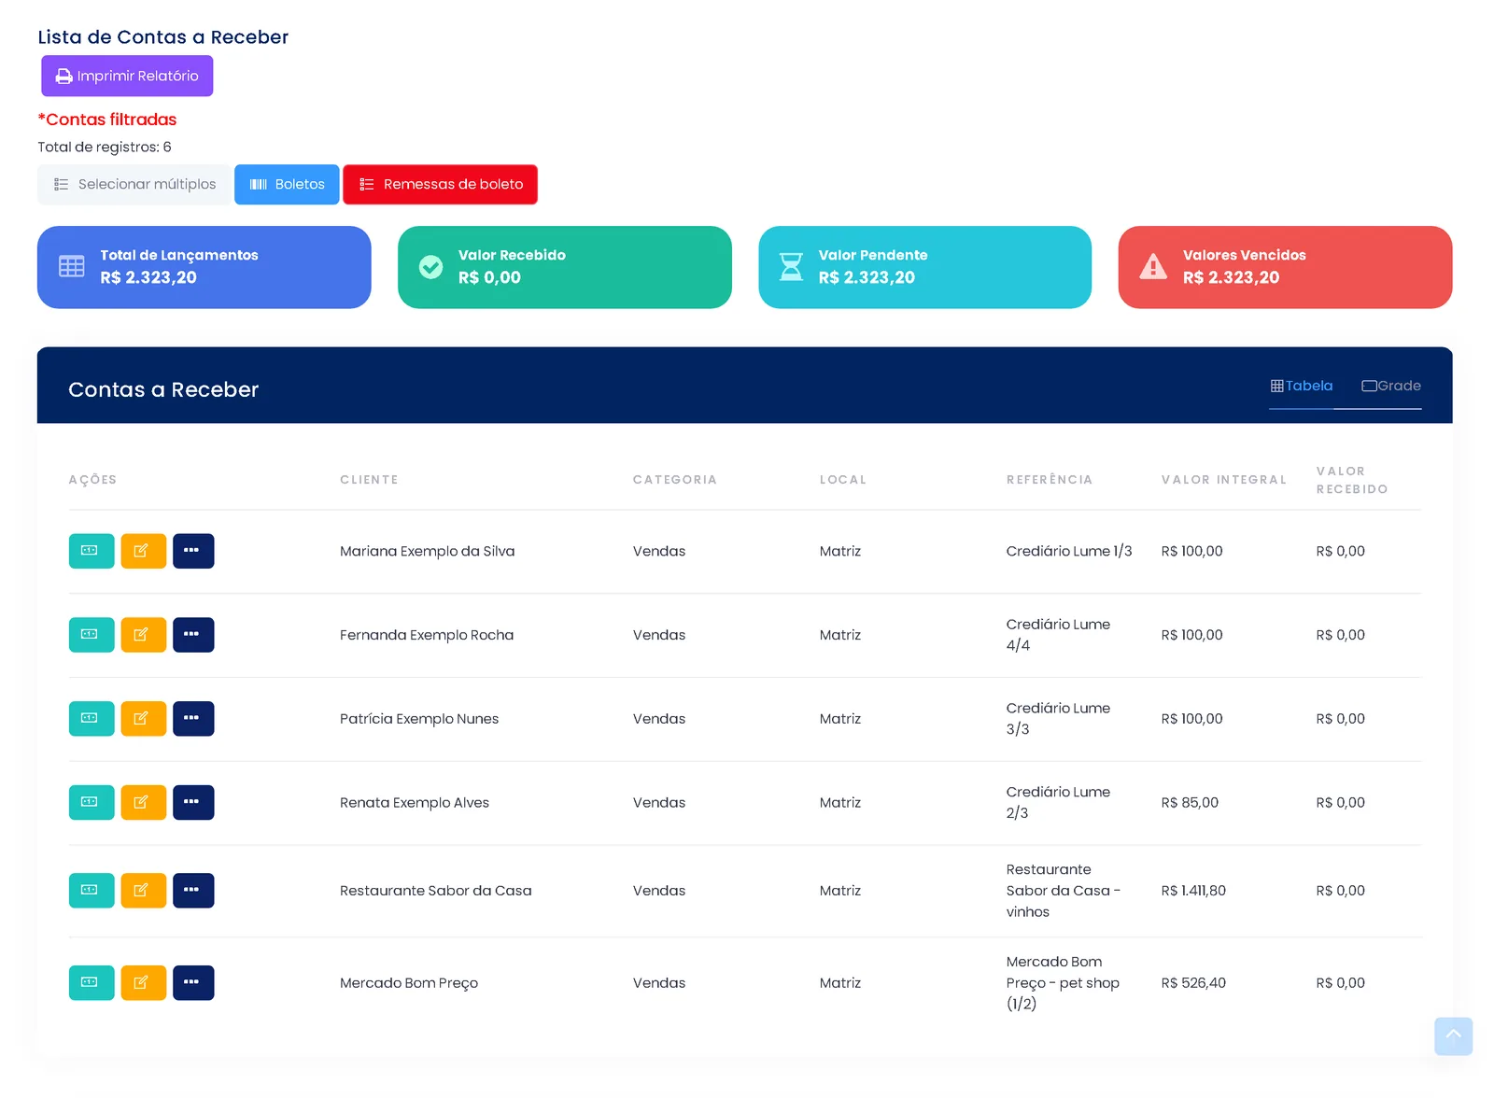Click the Valor Integral column header
Viewport: 1494px width, 1098px height.
1224,480
